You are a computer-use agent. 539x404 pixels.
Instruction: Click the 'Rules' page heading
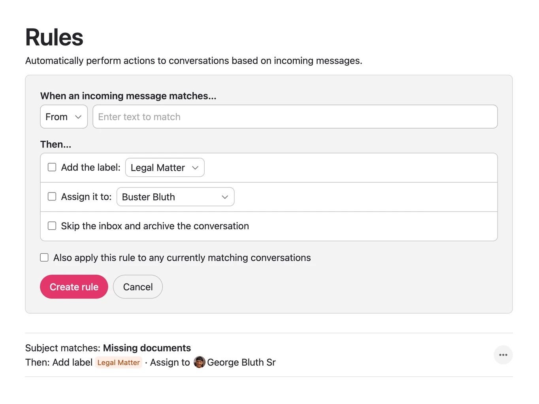(54, 38)
